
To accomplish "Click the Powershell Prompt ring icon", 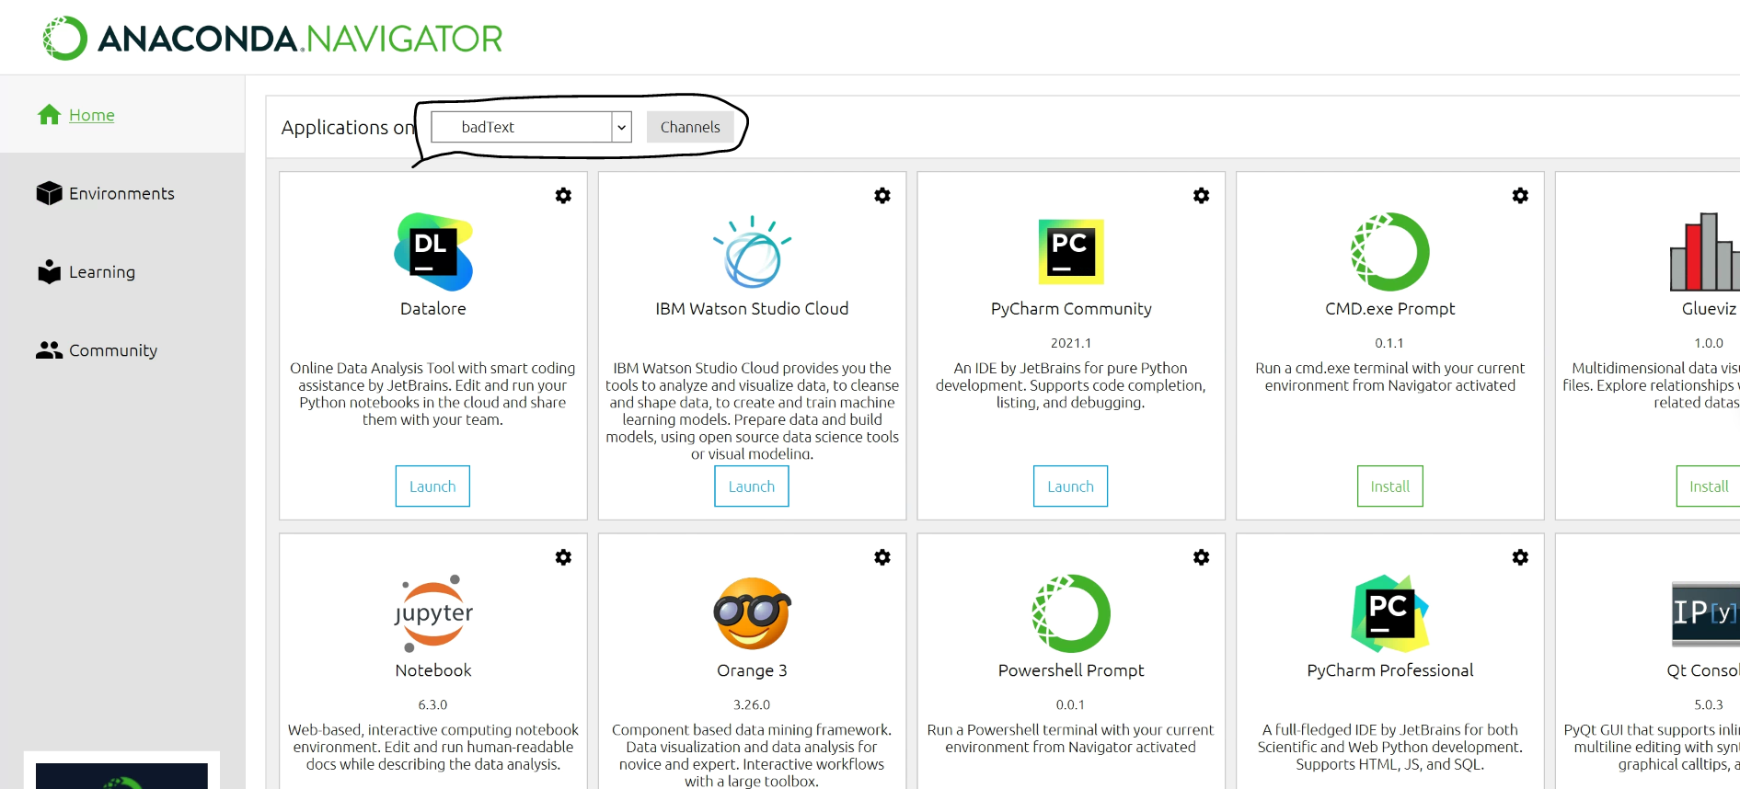I will click(1071, 613).
